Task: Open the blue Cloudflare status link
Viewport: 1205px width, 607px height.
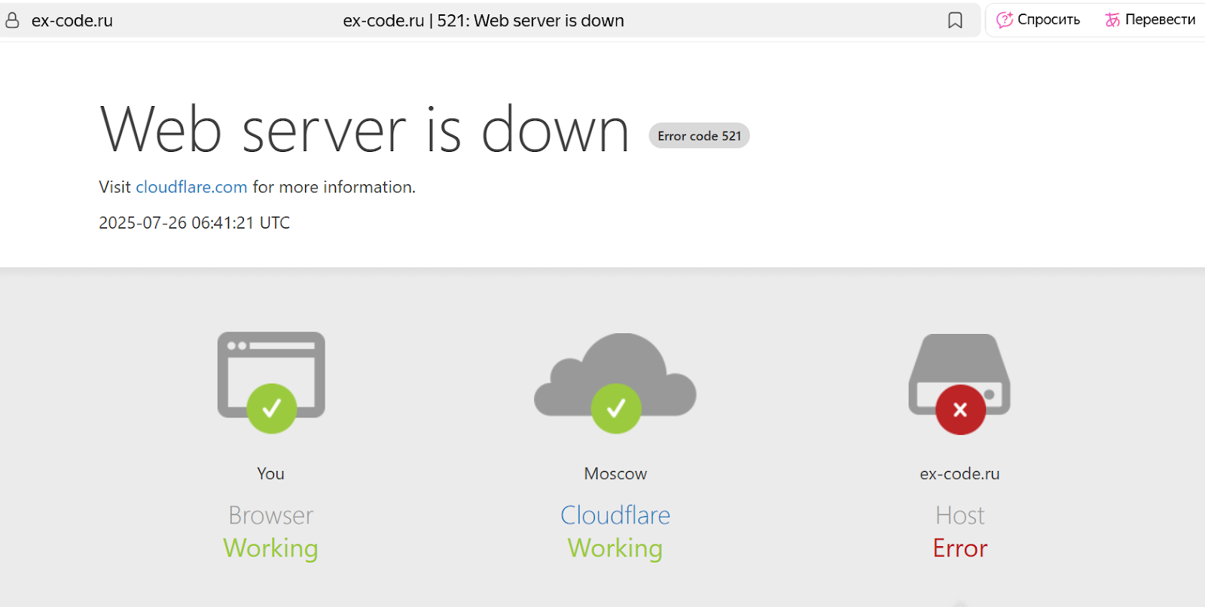Action: point(615,515)
